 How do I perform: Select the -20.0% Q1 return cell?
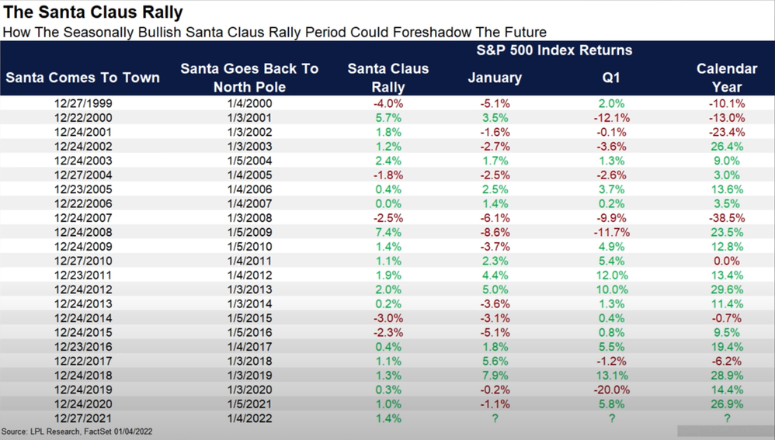tap(611, 390)
